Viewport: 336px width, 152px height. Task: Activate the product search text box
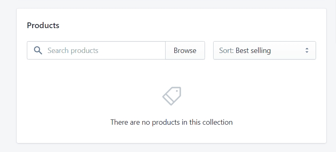tap(96, 51)
